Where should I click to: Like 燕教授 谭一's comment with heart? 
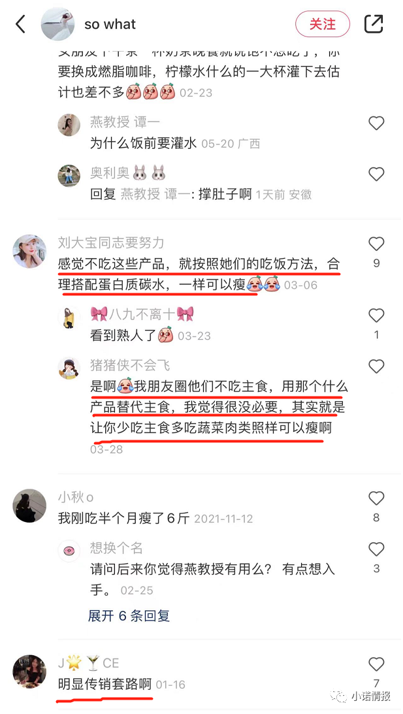[376, 123]
